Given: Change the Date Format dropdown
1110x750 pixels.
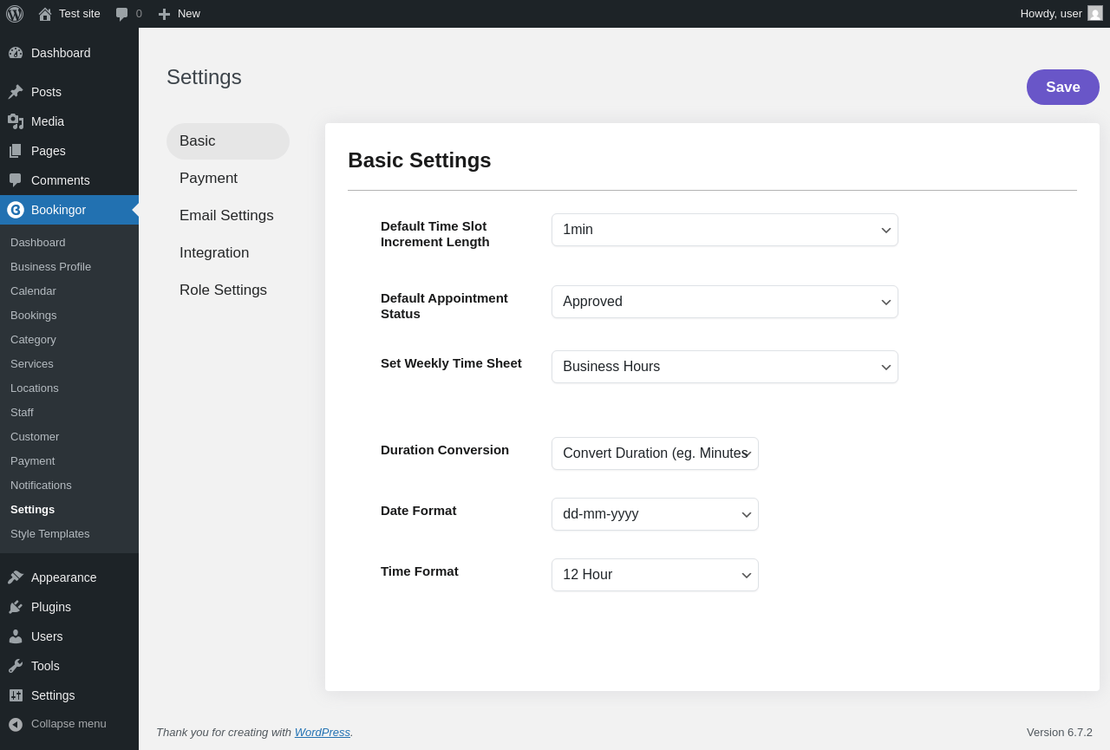Looking at the screenshot, I should pos(655,514).
